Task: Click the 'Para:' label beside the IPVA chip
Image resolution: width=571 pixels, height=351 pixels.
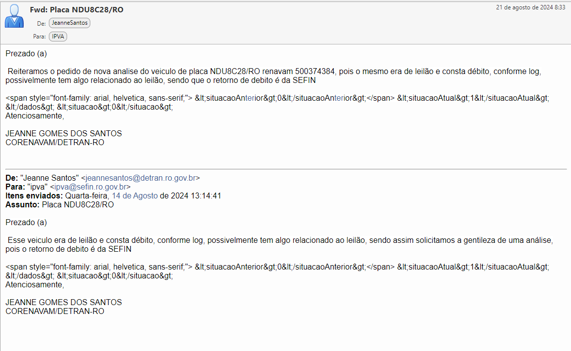Action: pos(39,37)
